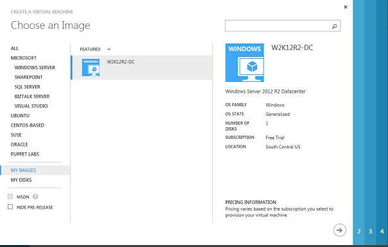Select the CENTOS-BASED category

[x=28, y=125]
